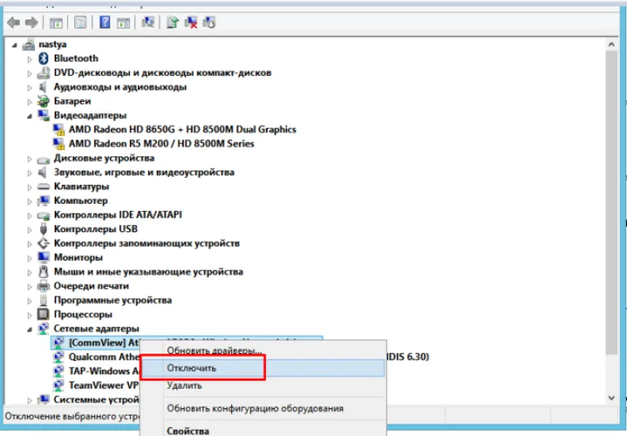Select Контроллеры запоминающих устройств label
Viewport: 627px width, 436px height.
147,244
